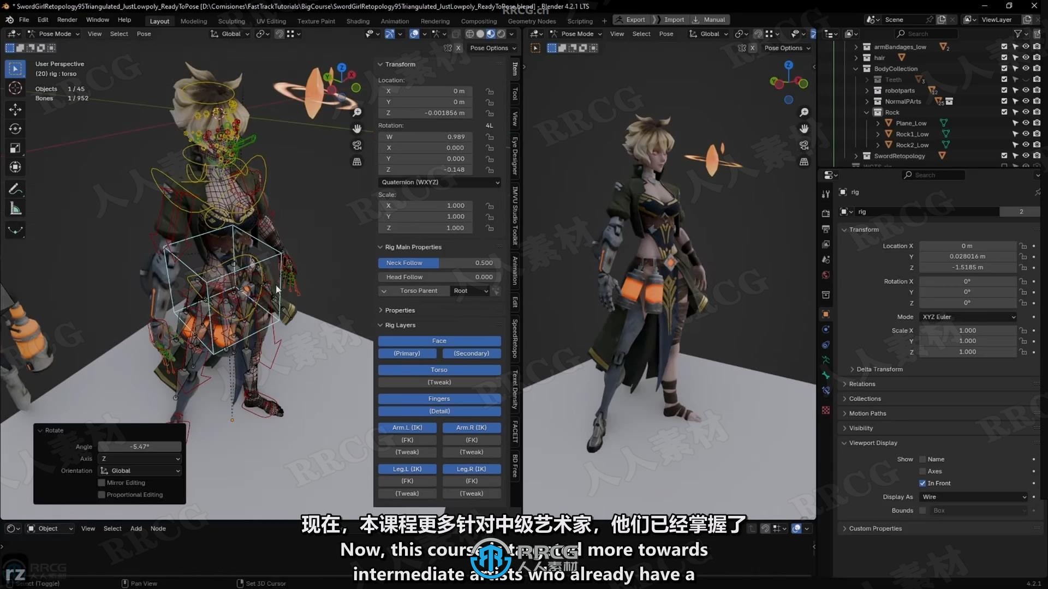Open Quaternion (WXYZ) rotation mode dropdown
Image resolution: width=1048 pixels, height=589 pixels.
pos(439,182)
